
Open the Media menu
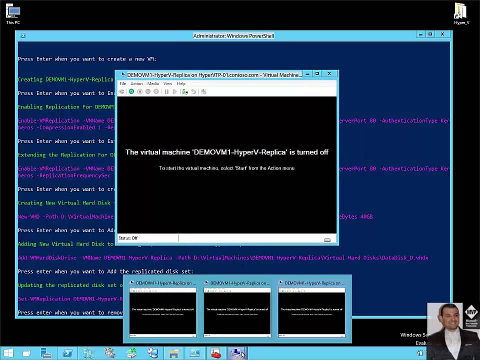click(153, 83)
